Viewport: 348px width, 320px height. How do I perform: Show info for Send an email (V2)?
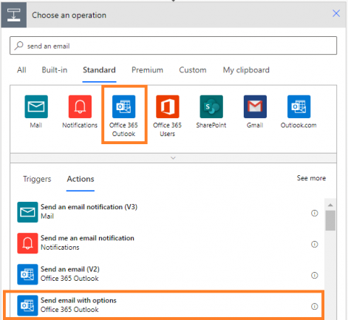coord(315,275)
